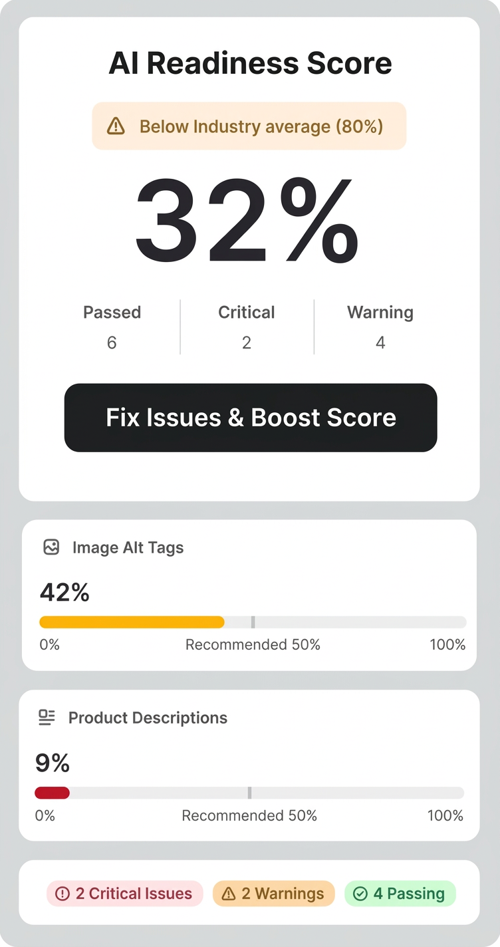Click the Image Alt Tags picture icon
This screenshot has height=947, width=500.
coord(51,547)
